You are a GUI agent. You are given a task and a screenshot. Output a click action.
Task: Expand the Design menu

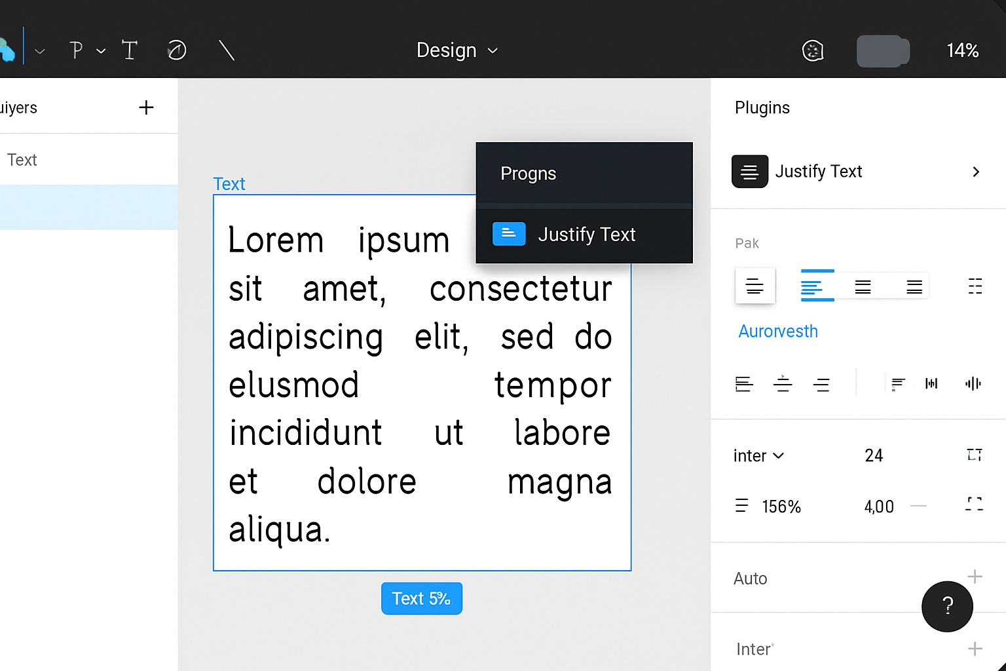point(457,50)
